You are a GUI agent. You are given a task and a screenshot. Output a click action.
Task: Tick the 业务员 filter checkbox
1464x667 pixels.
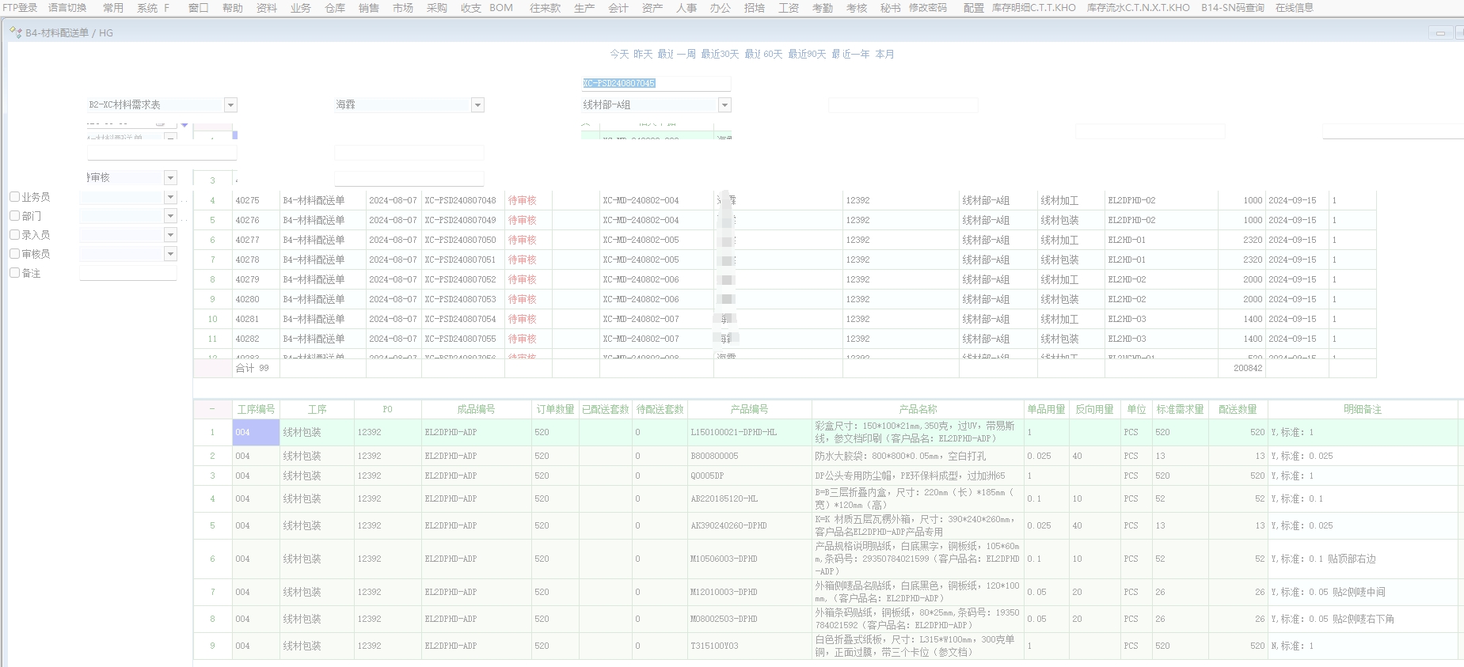click(x=14, y=197)
